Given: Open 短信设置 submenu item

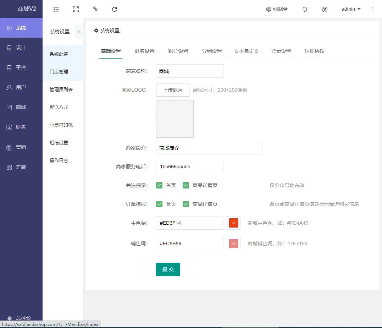Looking at the screenshot, I should (63, 143).
